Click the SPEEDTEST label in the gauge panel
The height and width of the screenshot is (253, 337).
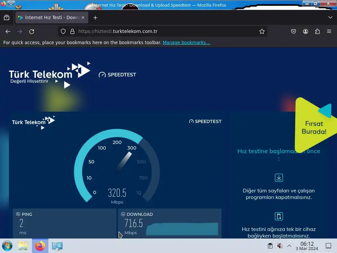pos(205,121)
